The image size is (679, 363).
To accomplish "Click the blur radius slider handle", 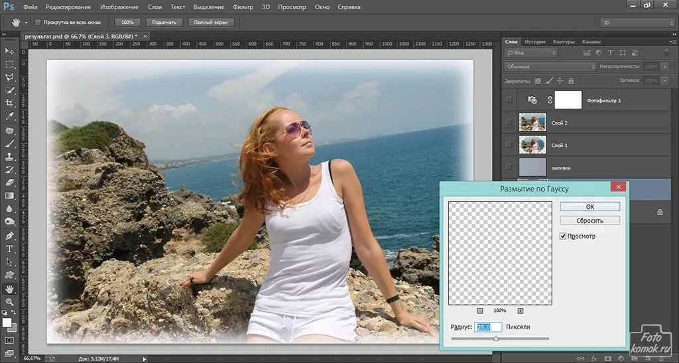I will pyautogui.click(x=495, y=338).
